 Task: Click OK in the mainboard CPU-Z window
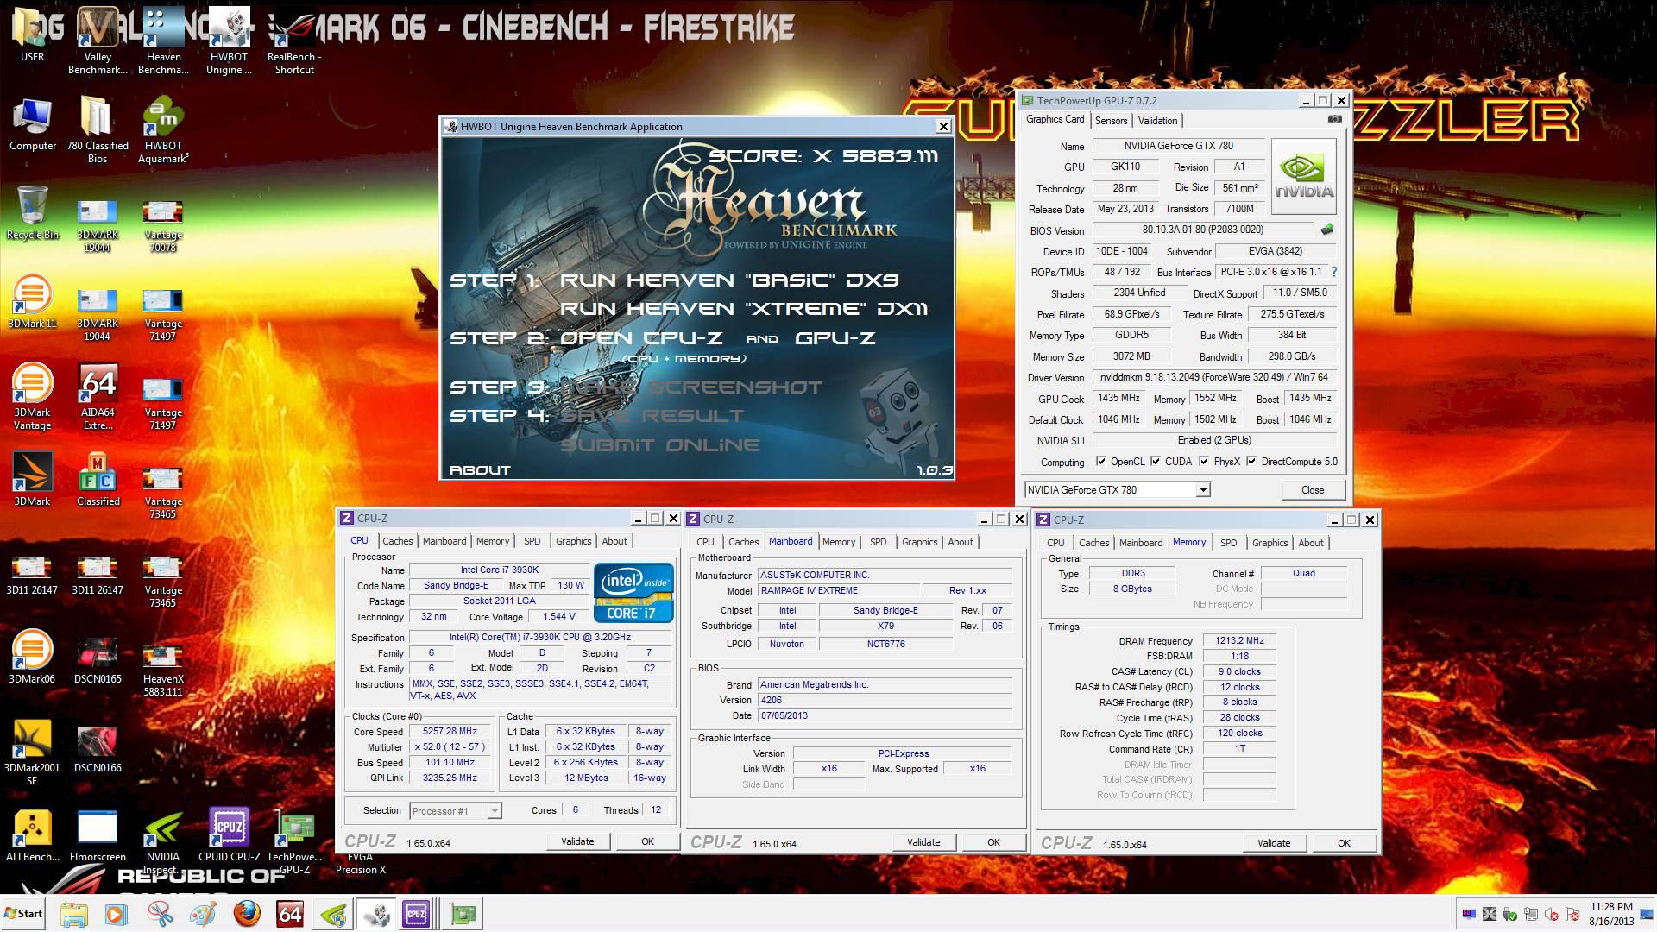coord(993,842)
